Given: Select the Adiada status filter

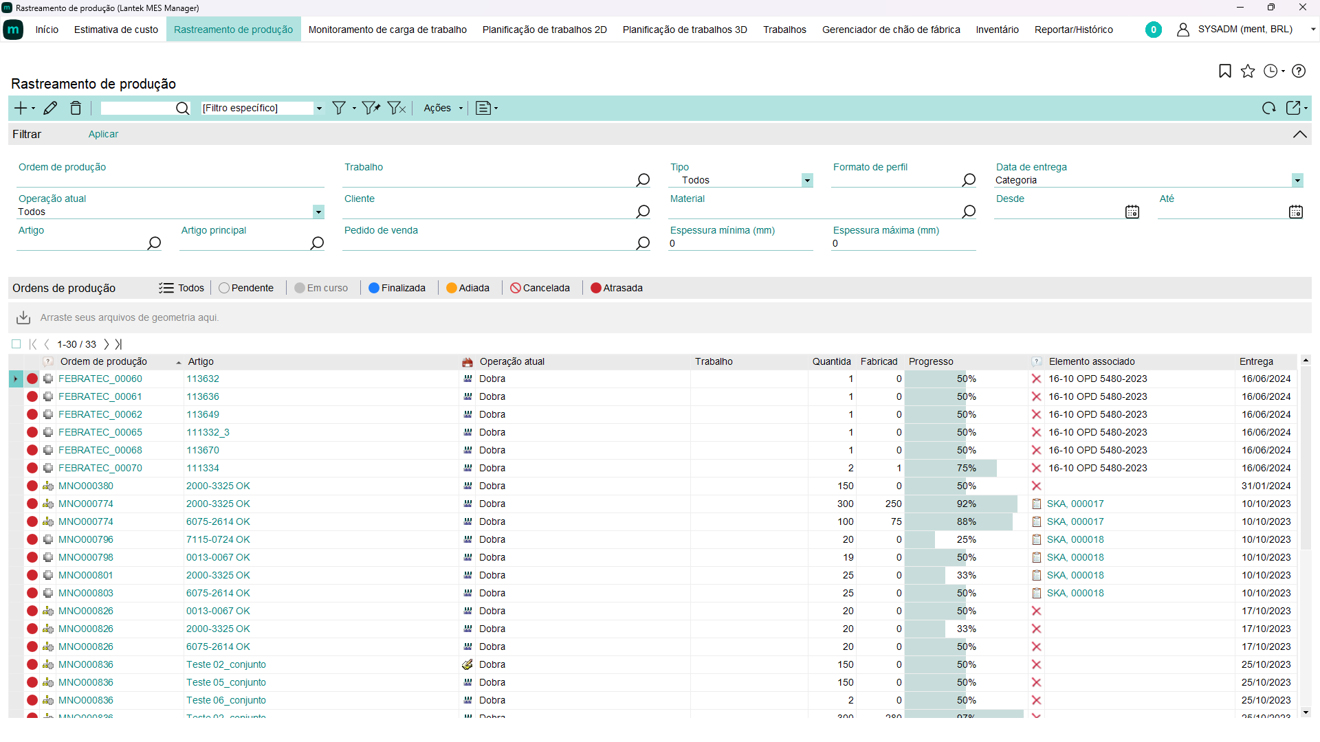Looking at the screenshot, I should click(x=467, y=288).
